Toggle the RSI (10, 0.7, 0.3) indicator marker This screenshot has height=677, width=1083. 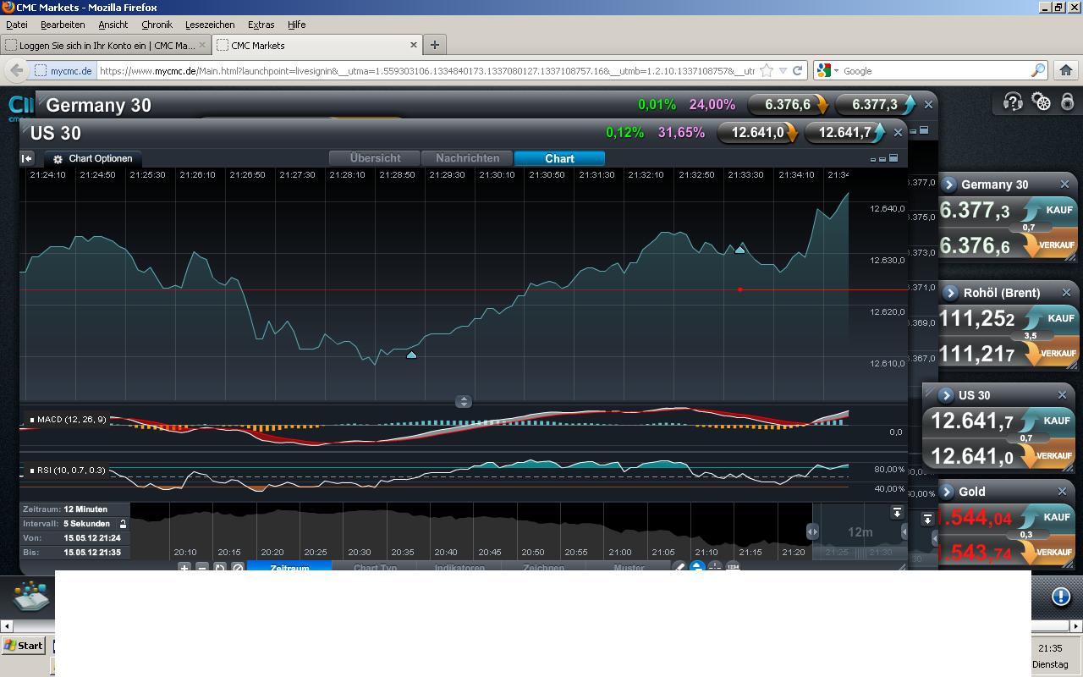32,471
